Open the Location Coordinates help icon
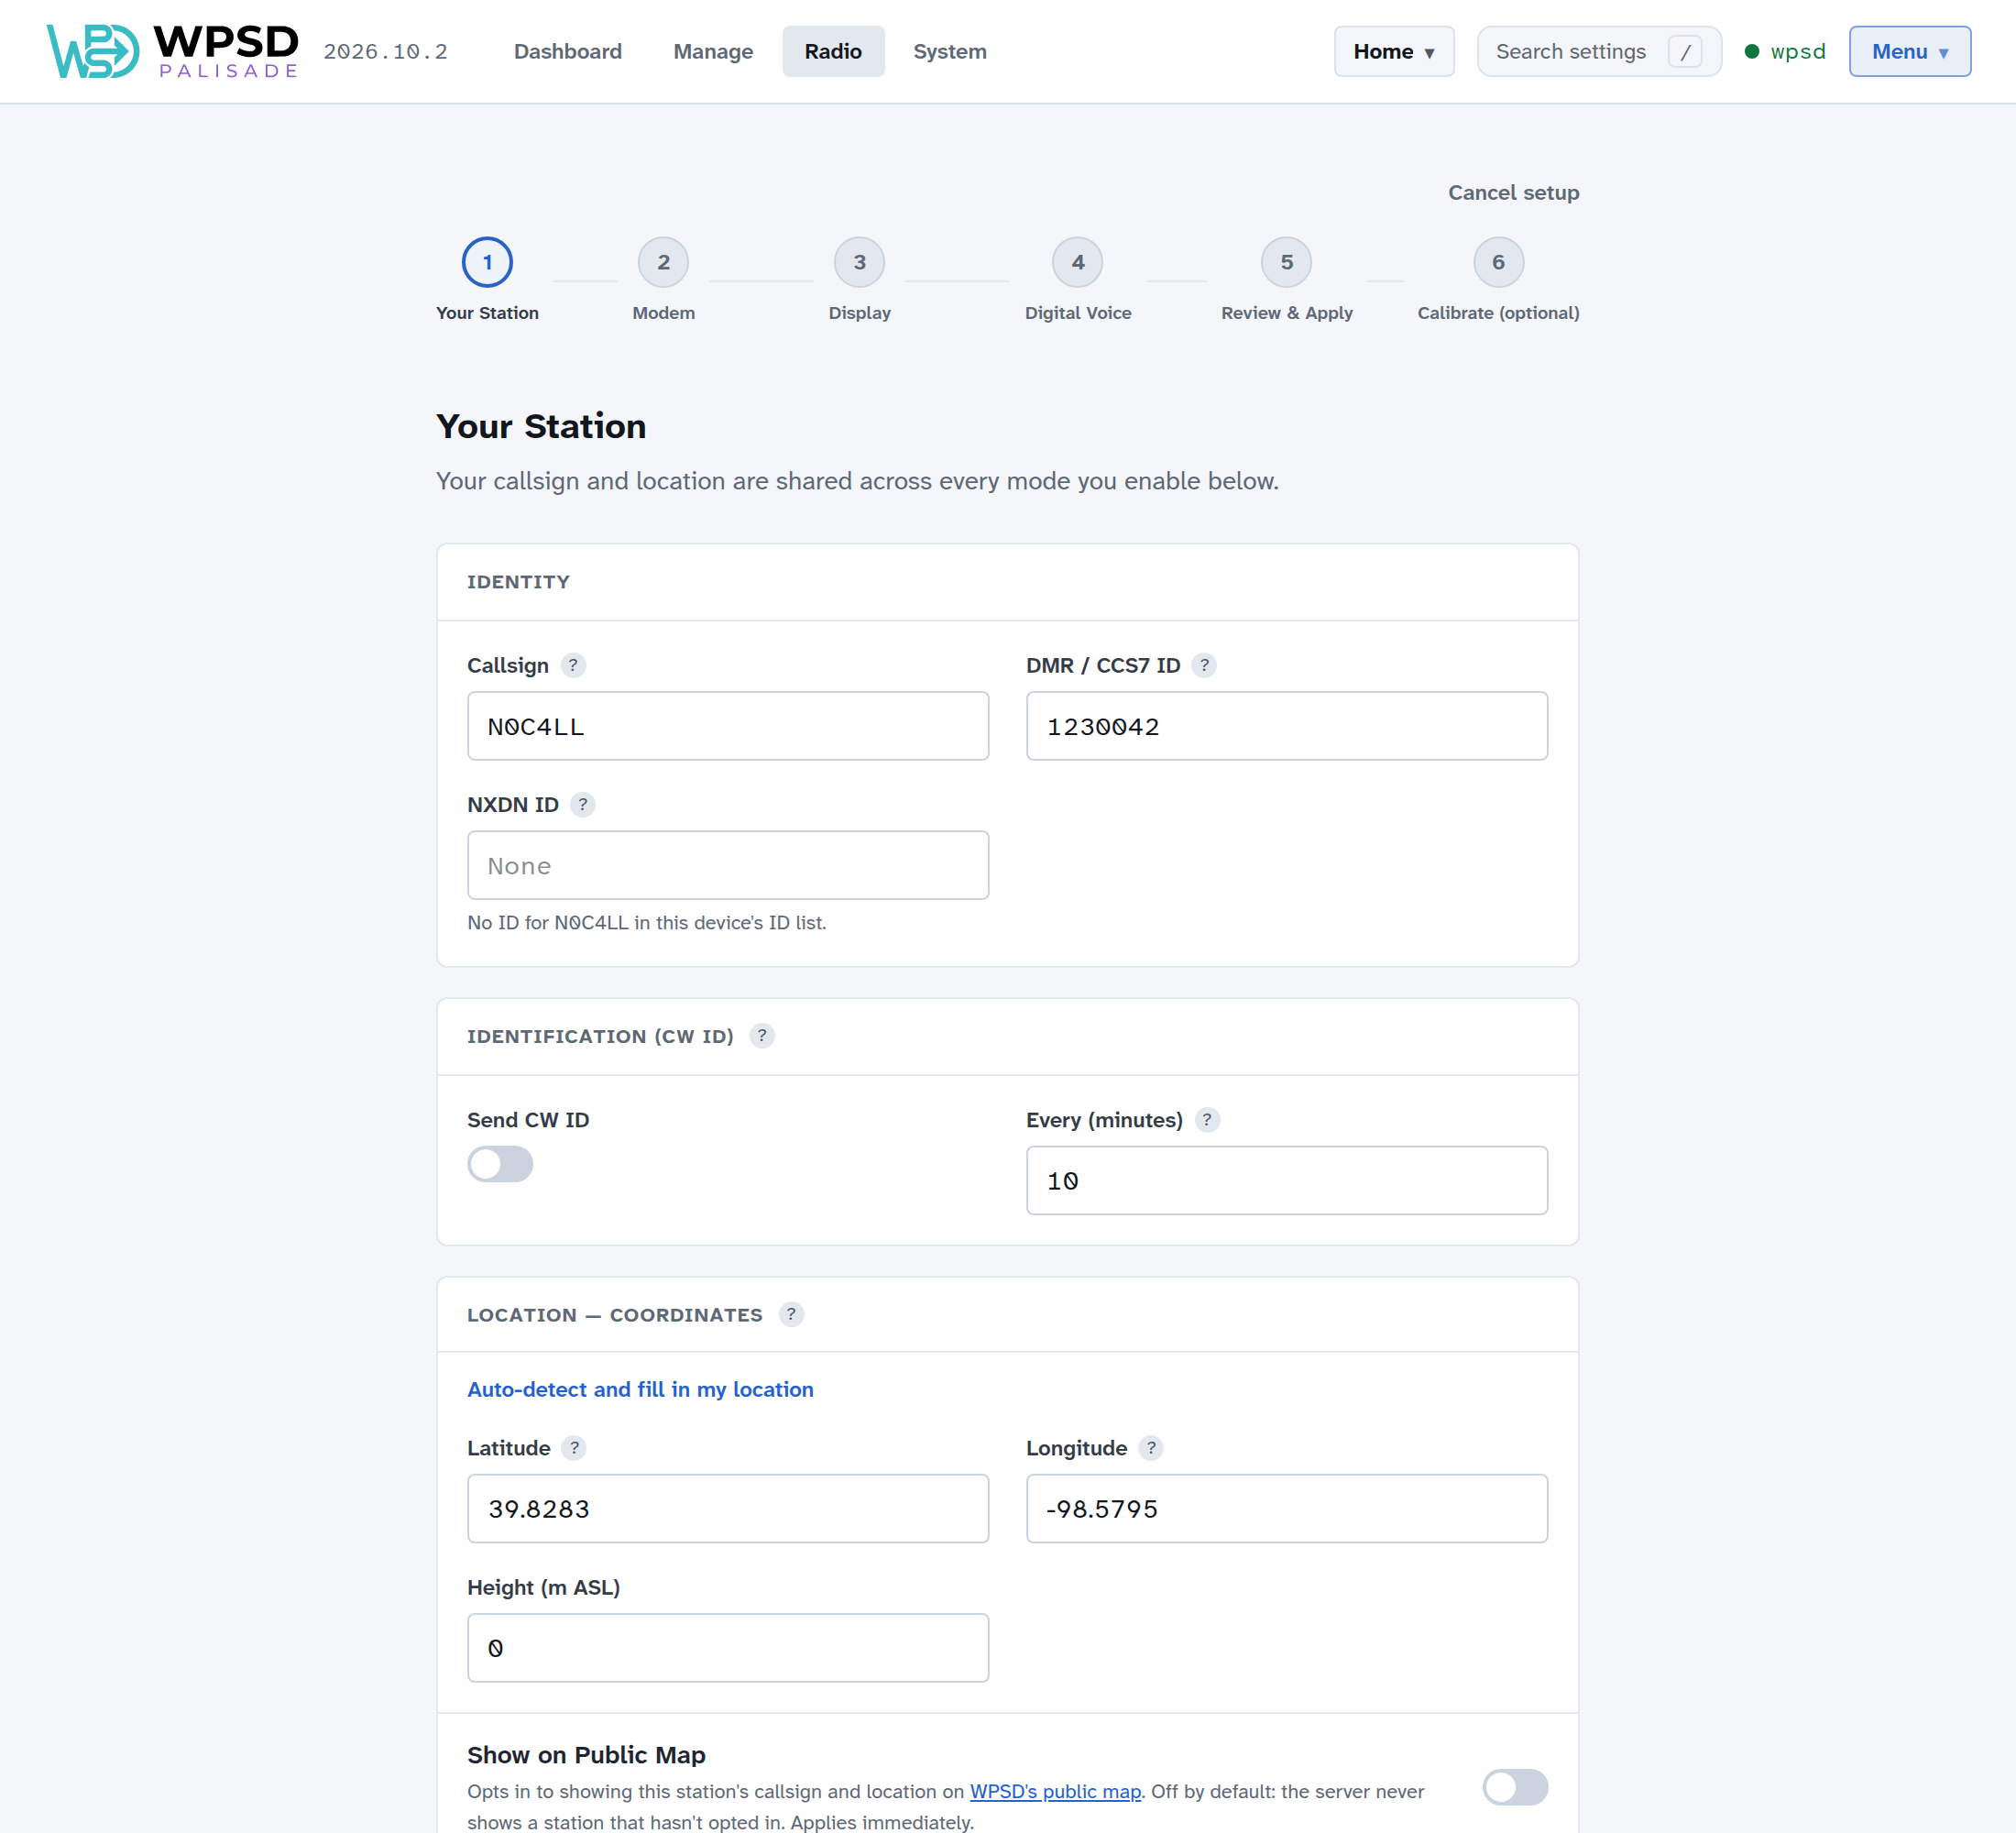 click(x=791, y=1314)
